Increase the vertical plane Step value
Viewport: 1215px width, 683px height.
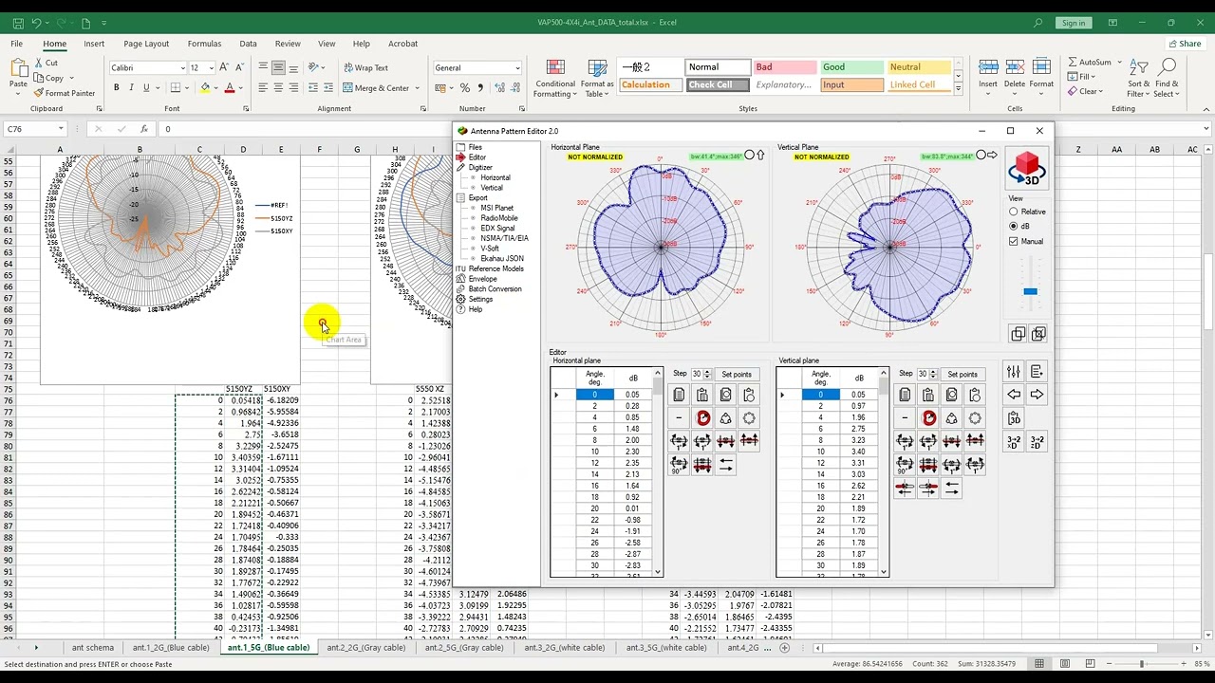[x=932, y=371]
